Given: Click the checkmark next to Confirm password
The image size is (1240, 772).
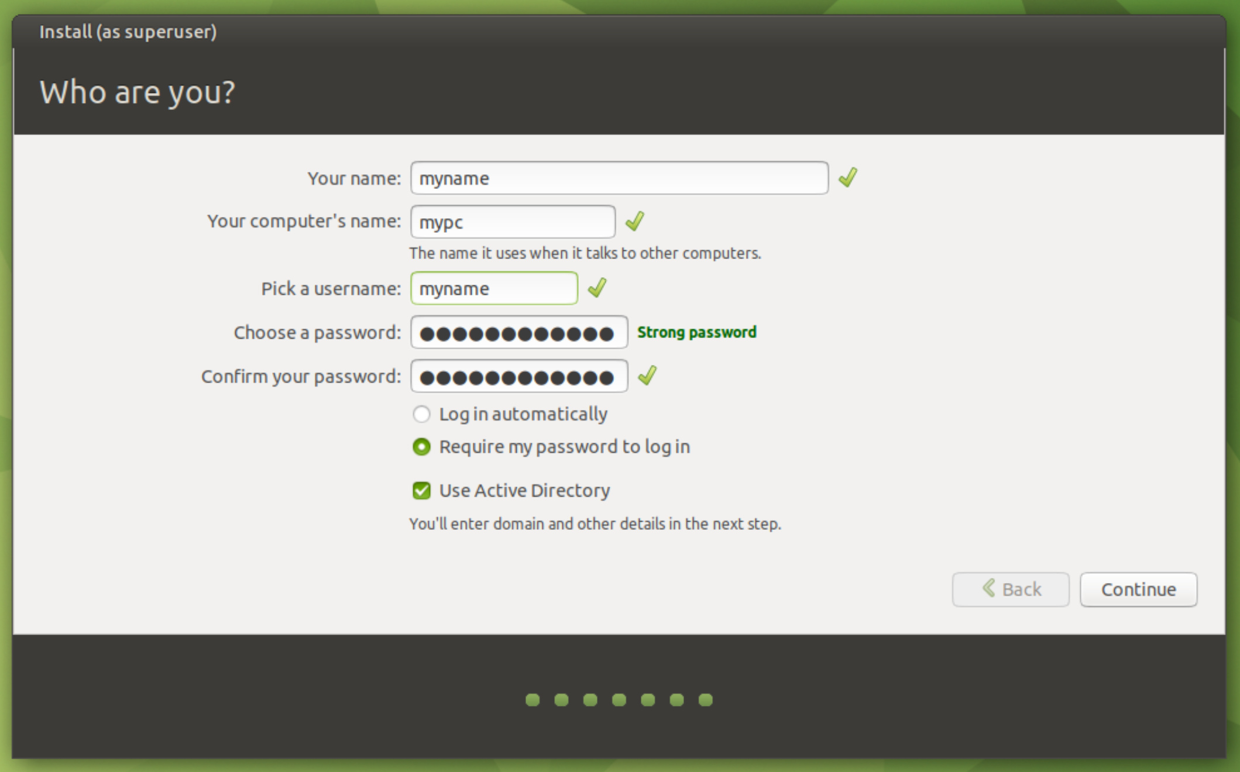Looking at the screenshot, I should (647, 375).
